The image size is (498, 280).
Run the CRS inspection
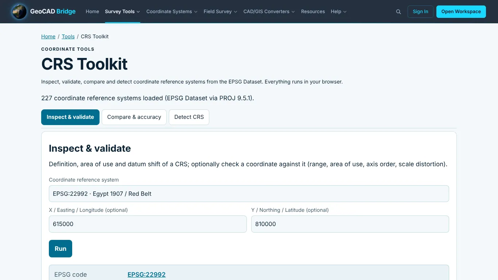[61, 249]
